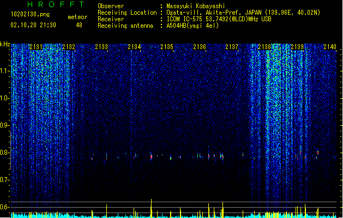343x218 pixels.
Task: Click the ICOM IC-575 receiver text
Action: click(219, 19)
